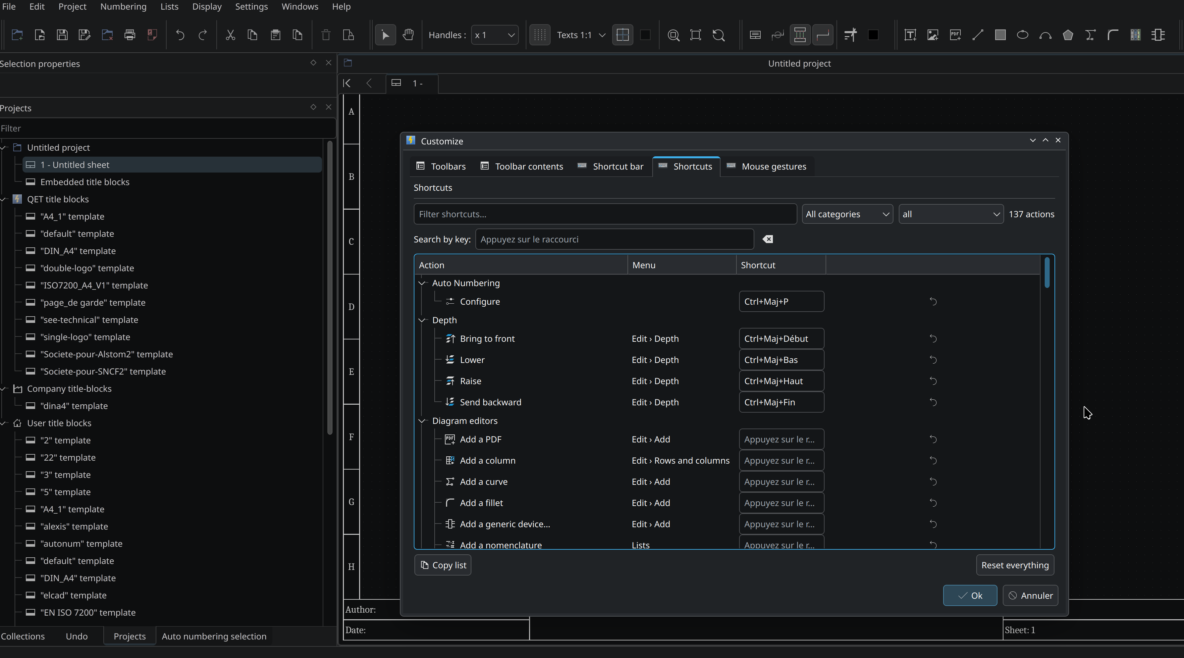The width and height of the screenshot is (1184, 658).
Task: Toggle the grid display button
Action: click(540, 35)
